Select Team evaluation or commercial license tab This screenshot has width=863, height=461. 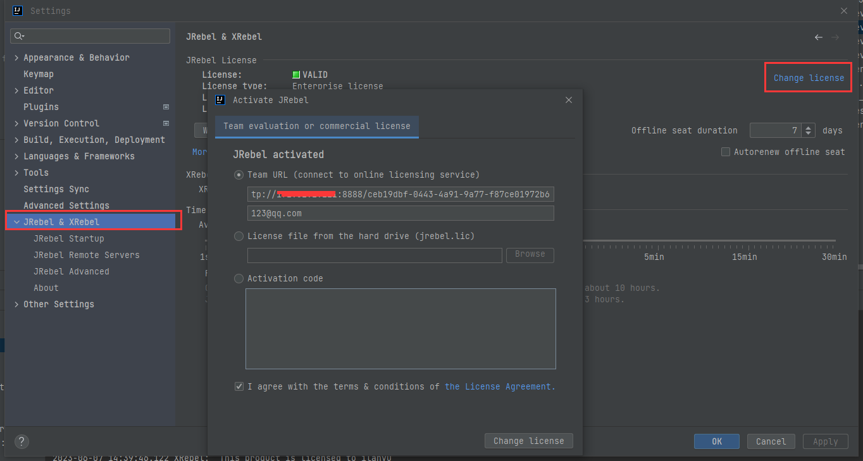click(x=317, y=126)
